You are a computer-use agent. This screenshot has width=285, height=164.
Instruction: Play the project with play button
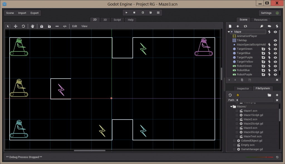(127, 13)
